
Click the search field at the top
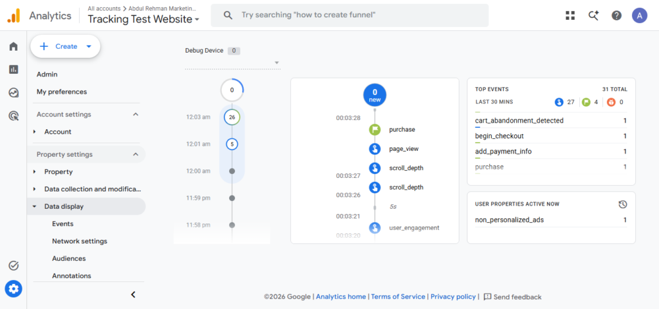point(349,15)
